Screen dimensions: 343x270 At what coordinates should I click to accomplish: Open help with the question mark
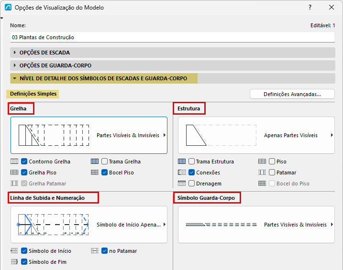click(310, 8)
